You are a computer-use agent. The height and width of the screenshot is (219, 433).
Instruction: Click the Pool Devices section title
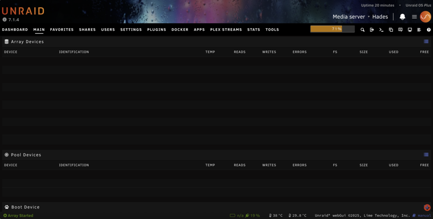(x=26, y=155)
